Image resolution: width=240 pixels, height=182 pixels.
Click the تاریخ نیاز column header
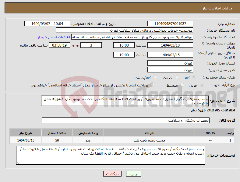[x=26, y=133]
